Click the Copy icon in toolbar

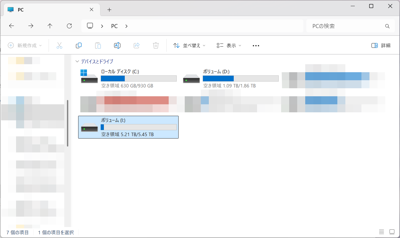pos(79,45)
